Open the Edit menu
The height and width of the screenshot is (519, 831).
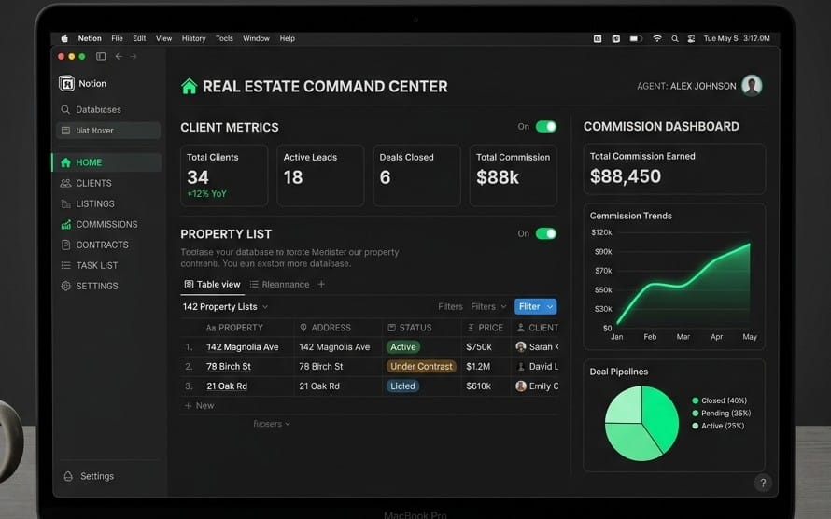pos(139,38)
